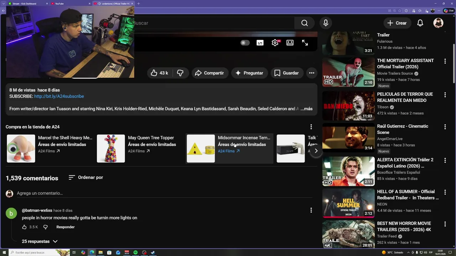Screen dimensions: 456x256
Task: Open Marcel the Shell product image
Action: point(21,148)
